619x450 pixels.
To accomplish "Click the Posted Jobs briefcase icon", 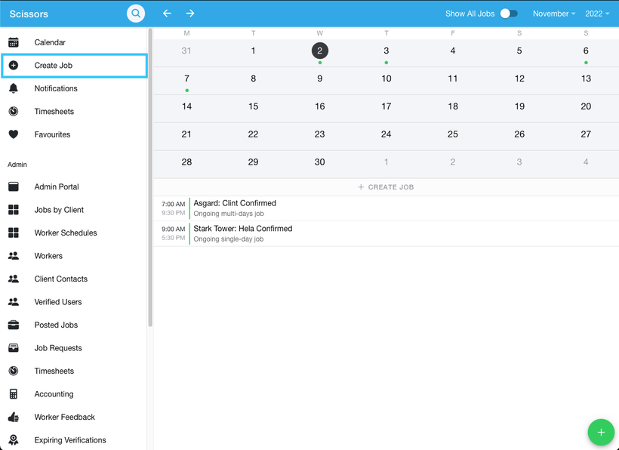I will point(14,325).
